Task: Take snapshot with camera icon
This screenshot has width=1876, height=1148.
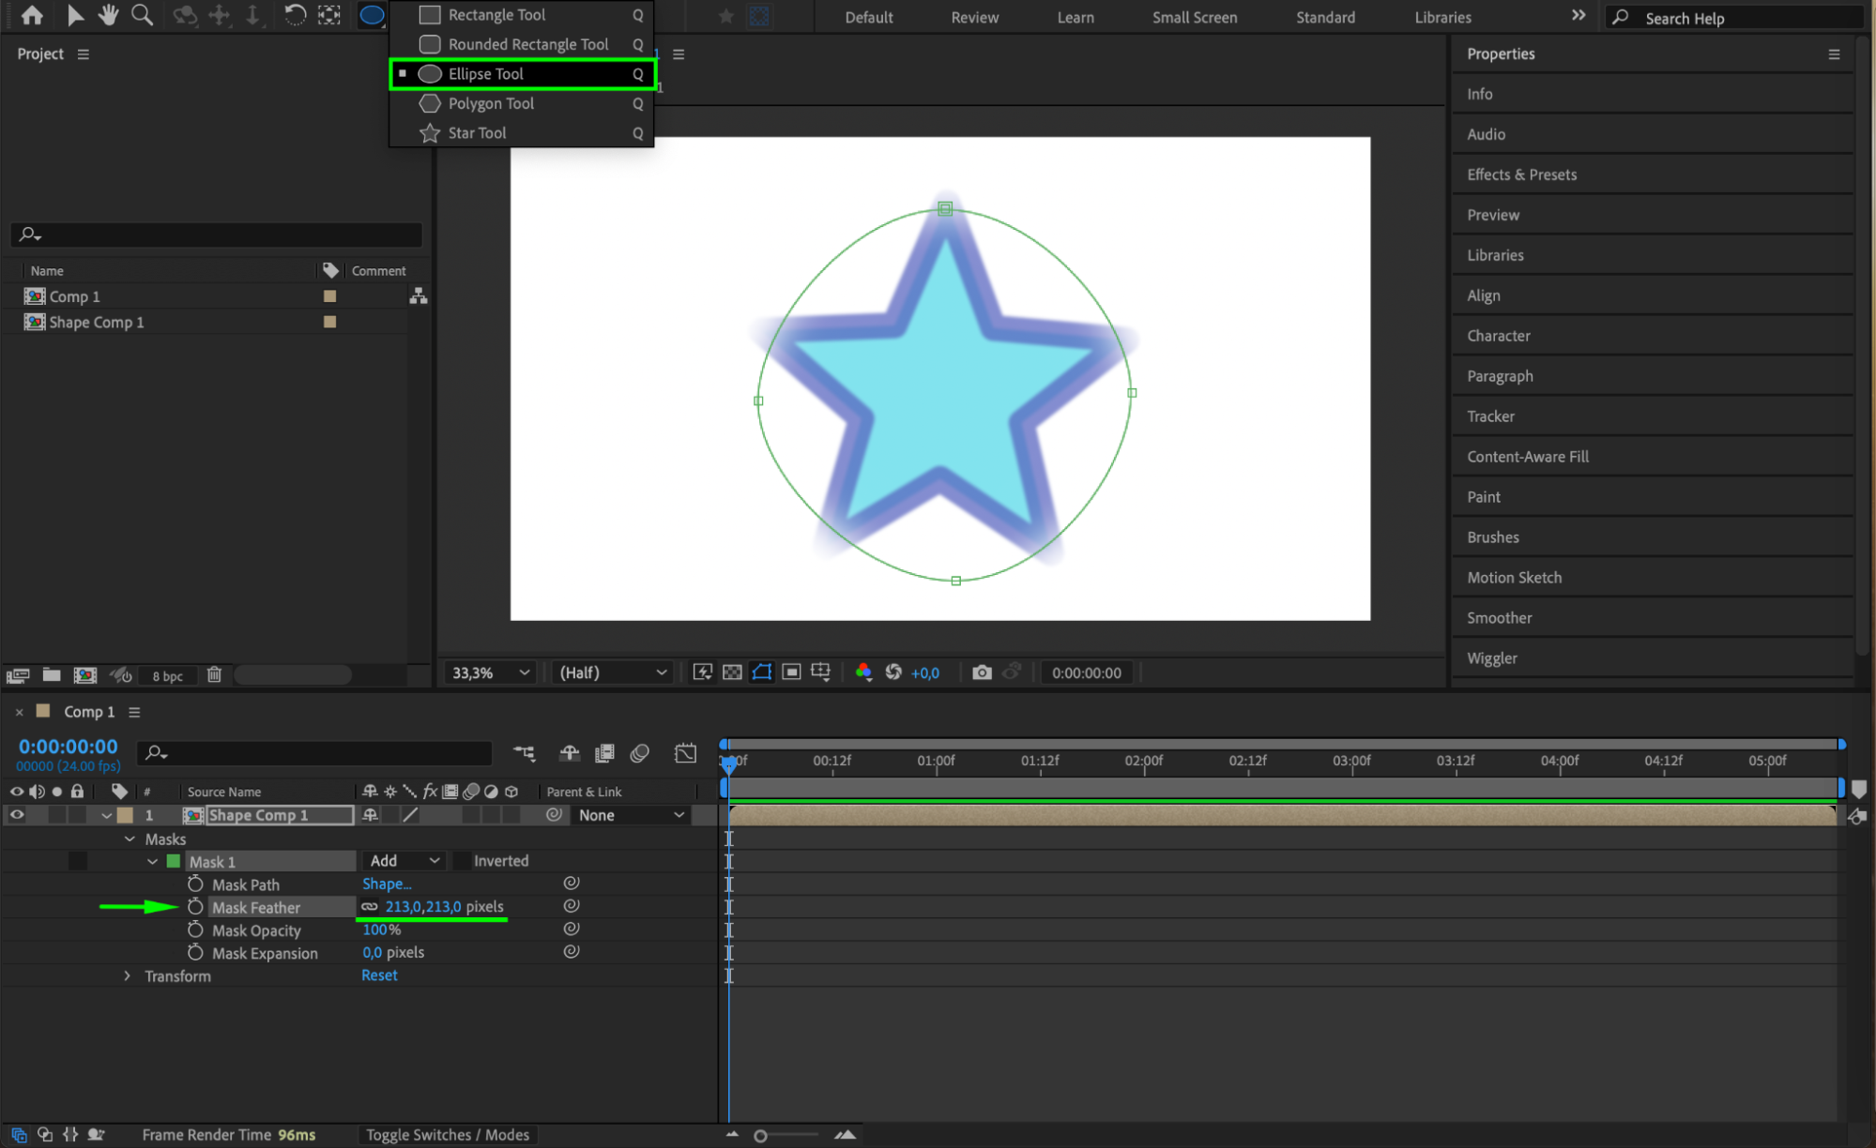Action: [982, 672]
